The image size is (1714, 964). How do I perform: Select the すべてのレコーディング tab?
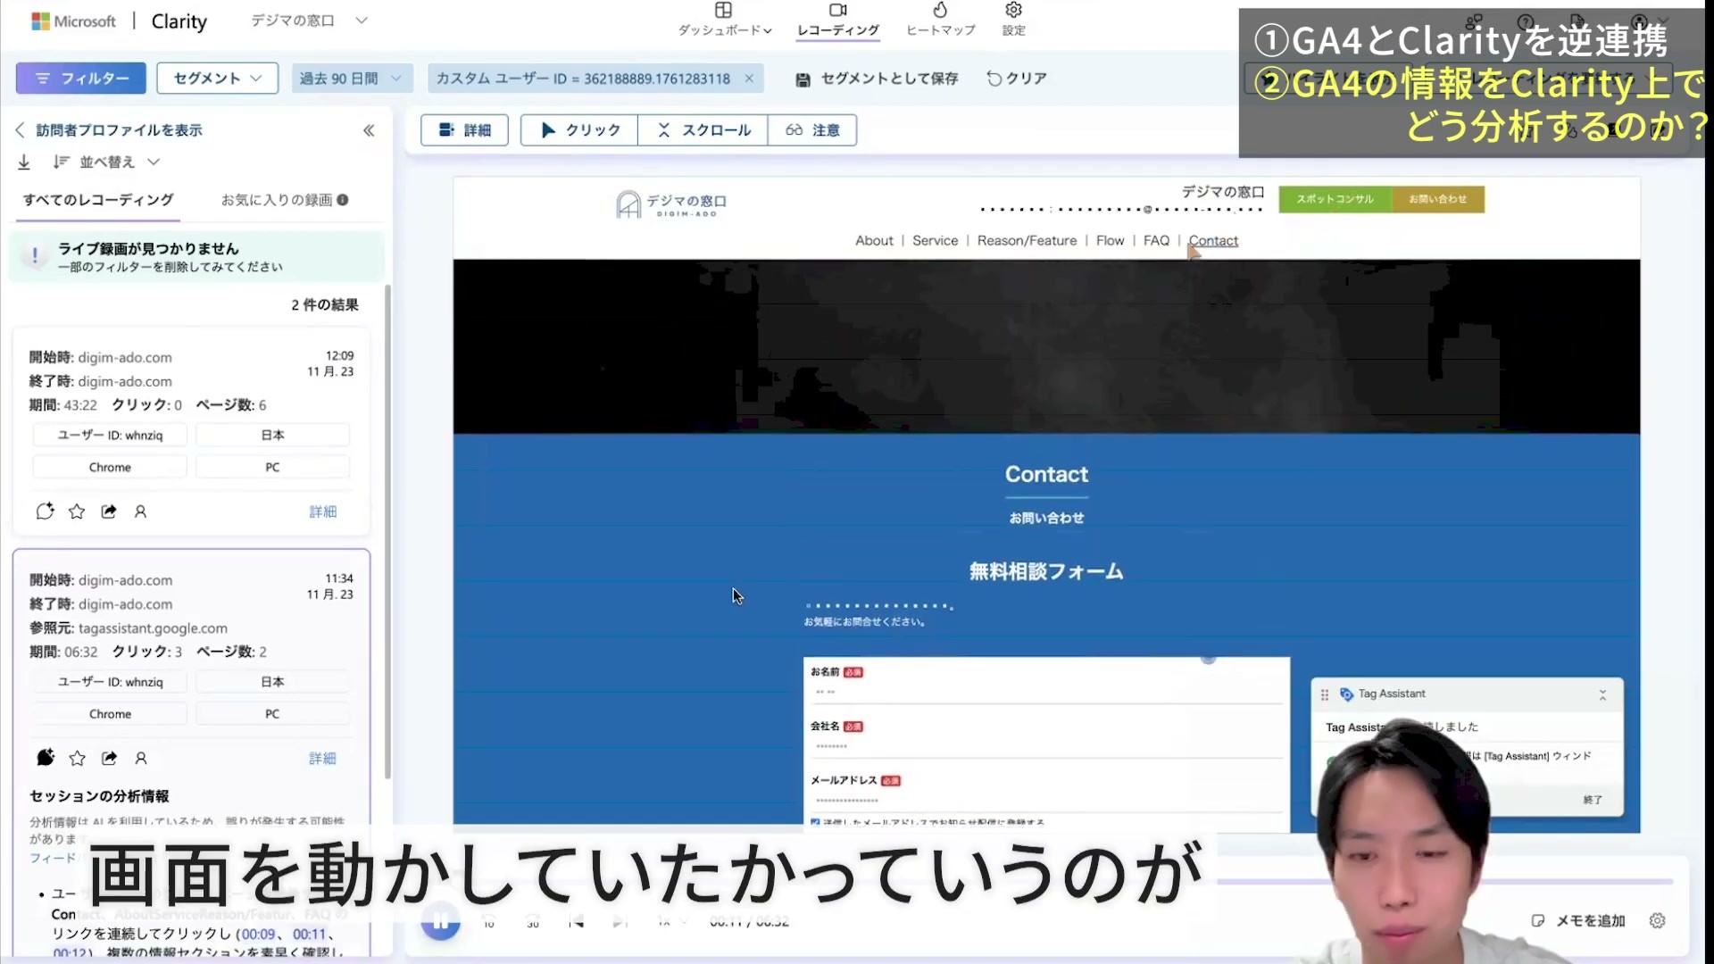point(98,200)
